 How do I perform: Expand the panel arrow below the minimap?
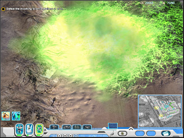pos(131,128)
